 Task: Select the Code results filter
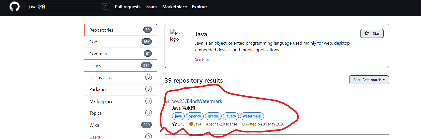click(121, 42)
